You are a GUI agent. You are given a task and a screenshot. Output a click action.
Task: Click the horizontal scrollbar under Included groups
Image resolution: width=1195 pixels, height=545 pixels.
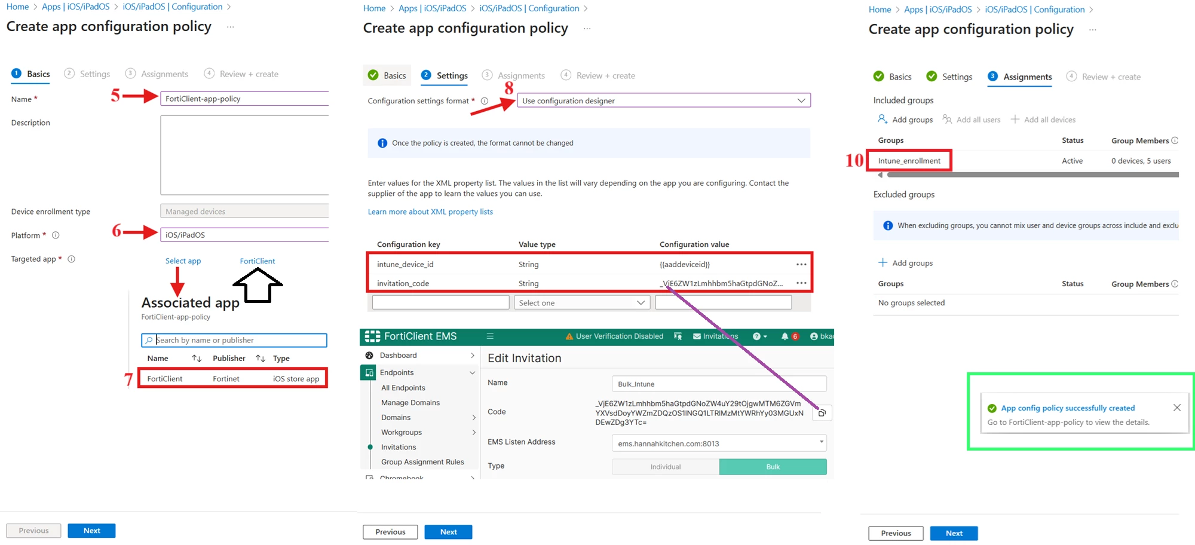click(x=1032, y=175)
